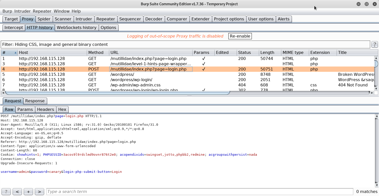379x196 pixels.
Task: Sort by the Edited column header
Action: 226,53
